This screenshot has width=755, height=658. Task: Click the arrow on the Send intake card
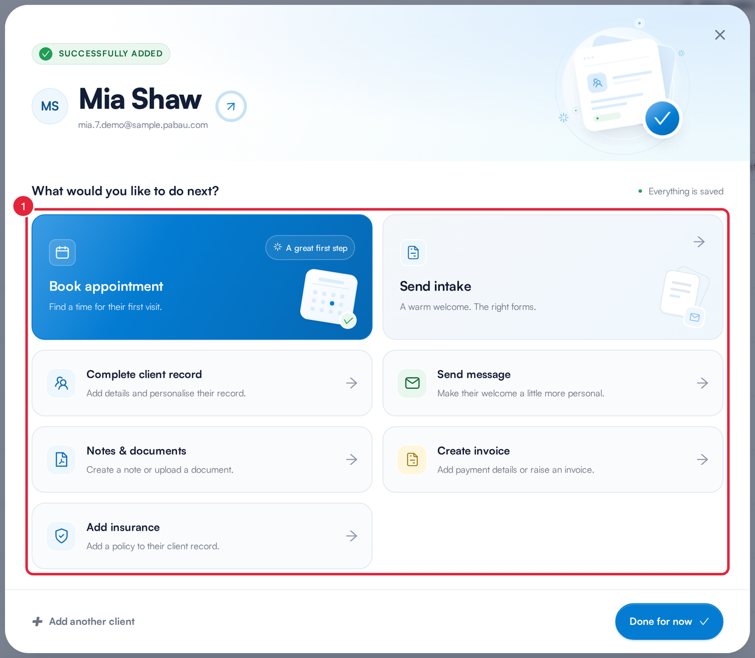[x=699, y=242]
